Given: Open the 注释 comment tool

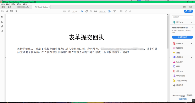Looking at the screenshot, I should point(176,52).
